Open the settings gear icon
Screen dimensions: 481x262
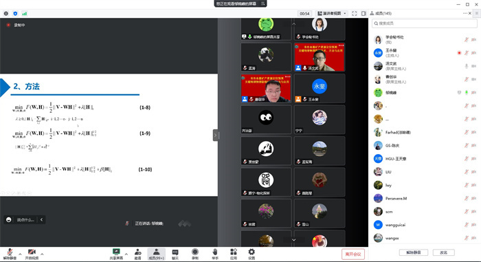[251, 254]
